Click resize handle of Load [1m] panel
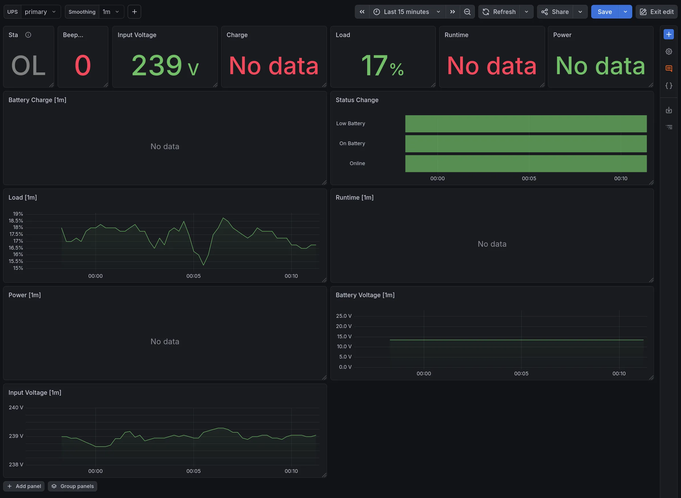 (x=324, y=280)
